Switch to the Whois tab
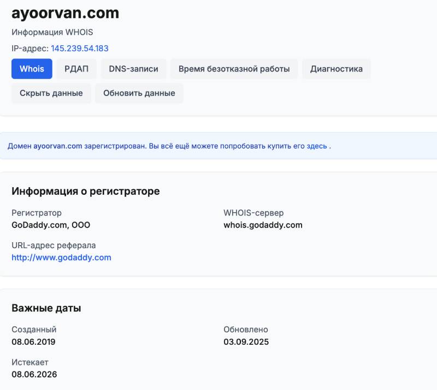The height and width of the screenshot is (390, 437). [31, 69]
